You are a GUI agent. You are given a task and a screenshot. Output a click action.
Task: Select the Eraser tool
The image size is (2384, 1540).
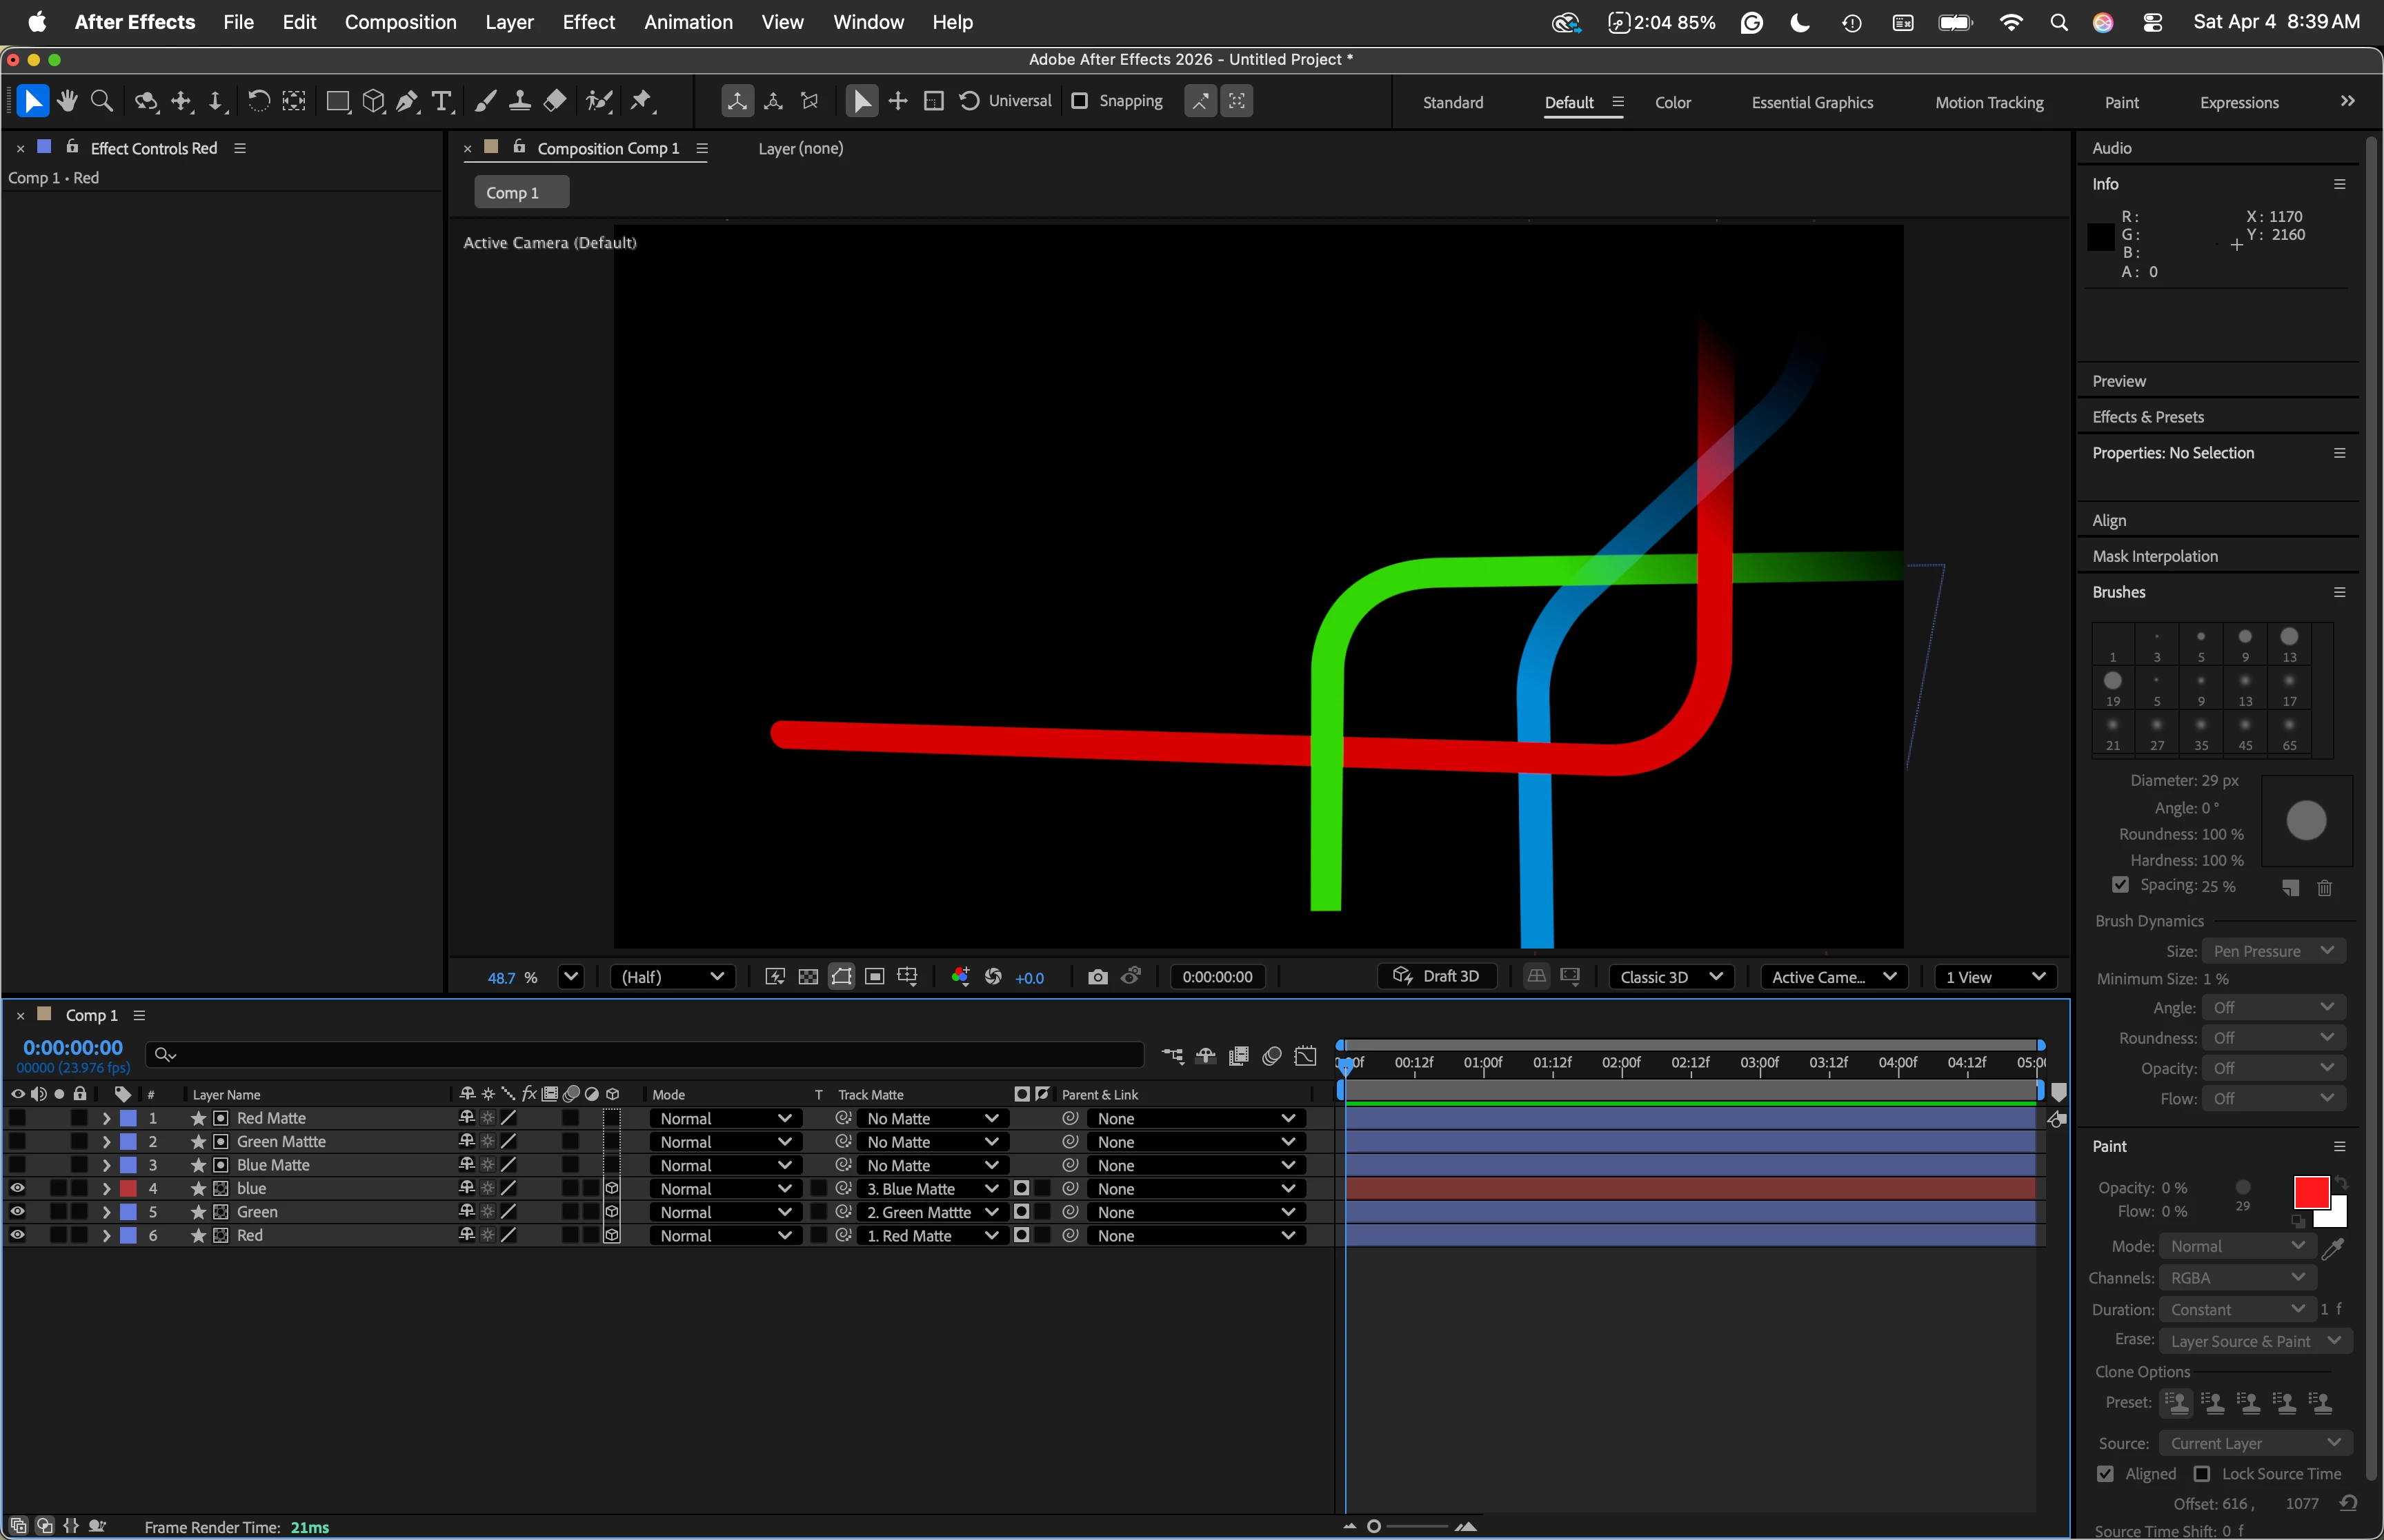(x=555, y=101)
